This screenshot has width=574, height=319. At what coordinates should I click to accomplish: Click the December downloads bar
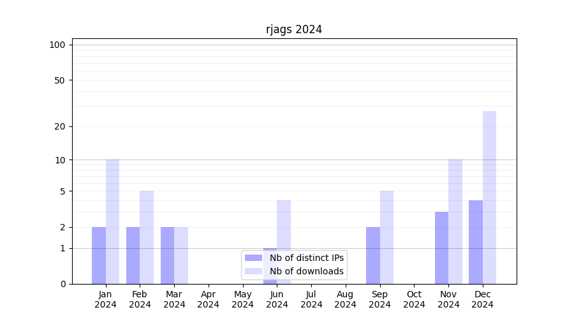(489, 197)
